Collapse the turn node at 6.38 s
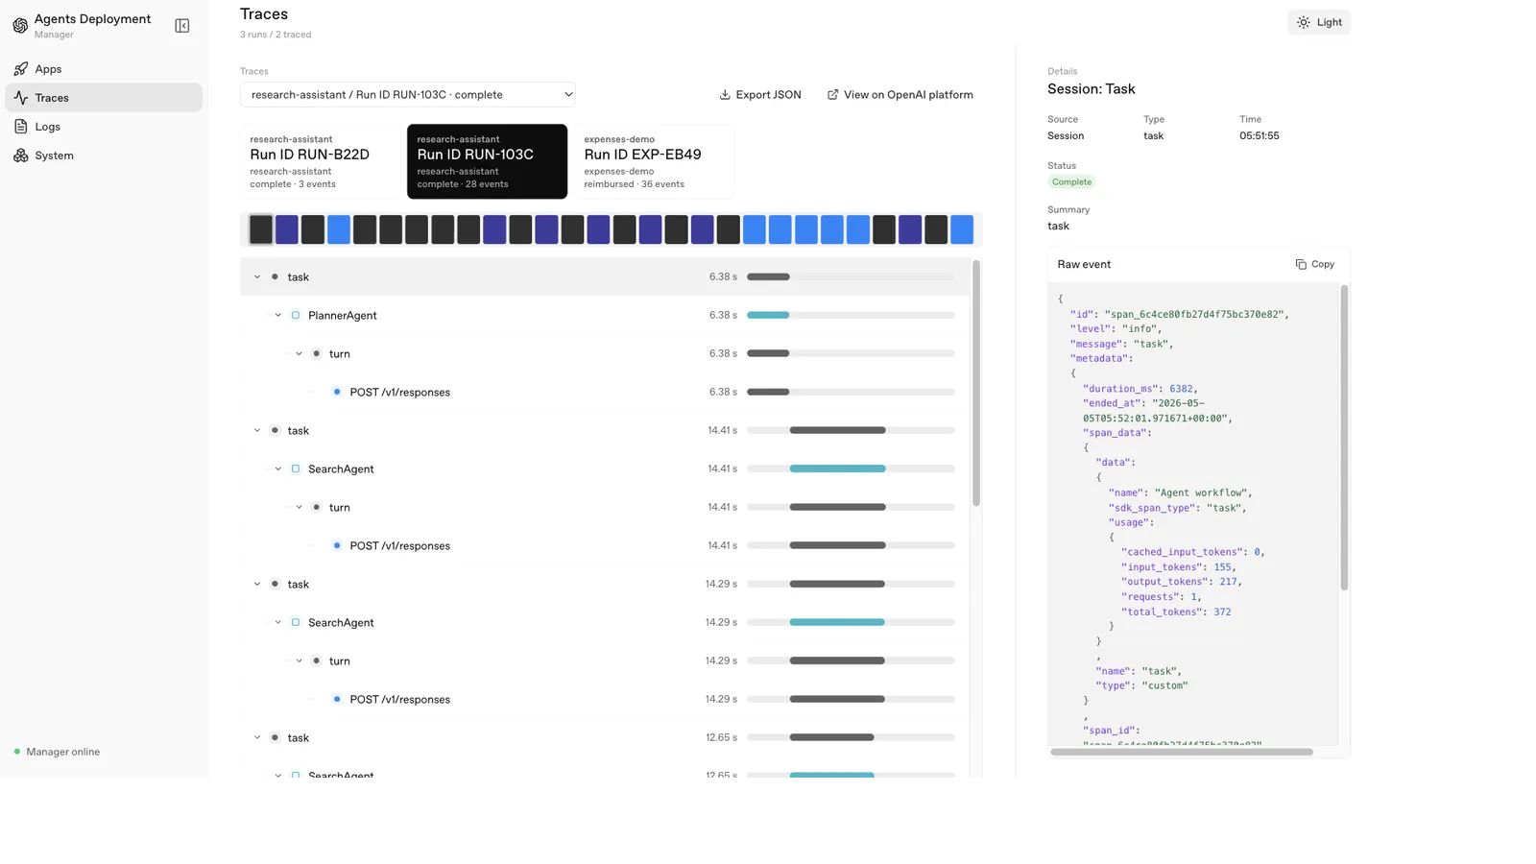 [x=300, y=354]
